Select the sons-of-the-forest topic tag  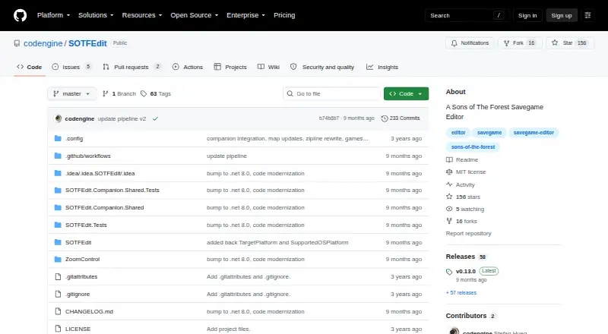click(x=473, y=147)
